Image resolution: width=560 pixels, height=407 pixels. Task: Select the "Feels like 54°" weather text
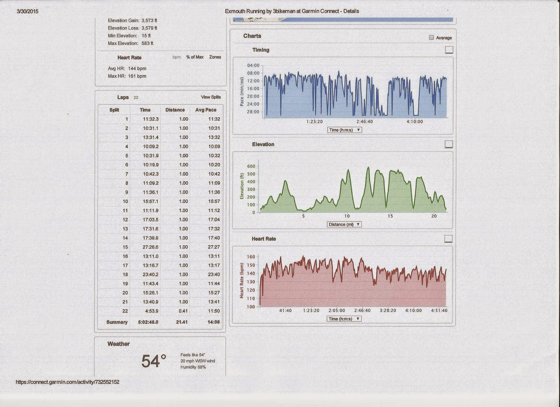193,355
